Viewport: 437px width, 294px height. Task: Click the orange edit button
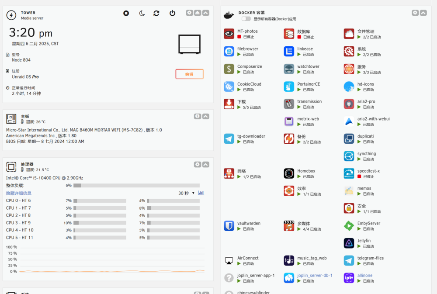click(x=189, y=74)
